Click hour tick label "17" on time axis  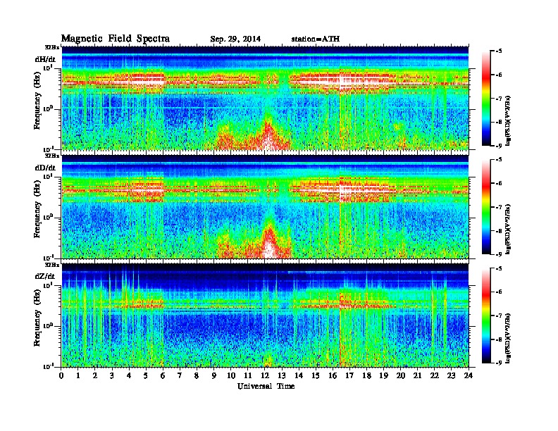349,375
